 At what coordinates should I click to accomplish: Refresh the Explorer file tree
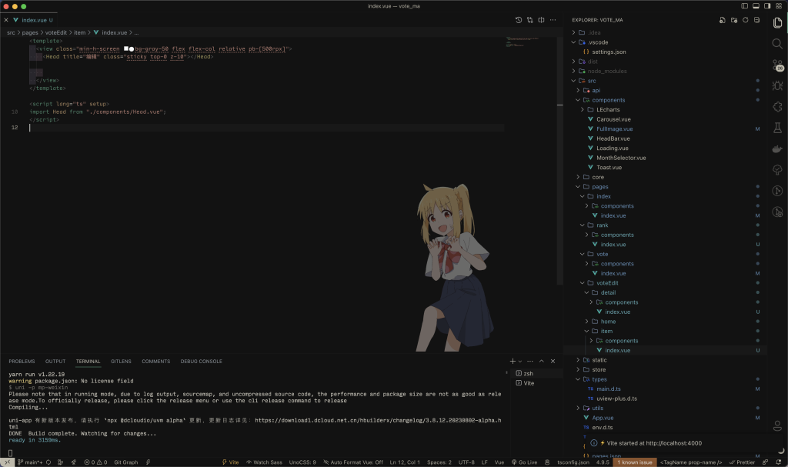tap(744, 19)
